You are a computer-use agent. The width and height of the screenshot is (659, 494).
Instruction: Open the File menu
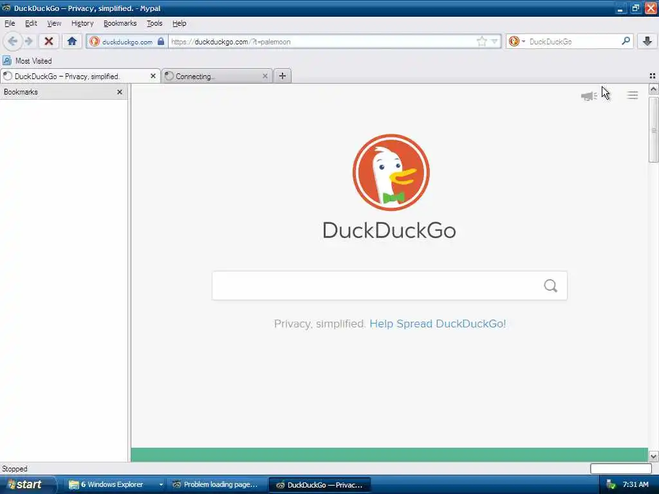point(10,24)
